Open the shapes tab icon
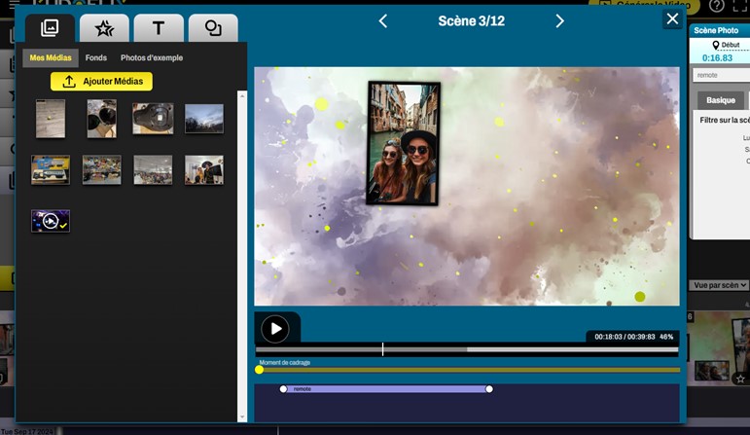Image resolution: width=750 pixels, height=435 pixels. pyautogui.click(x=213, y=28)
